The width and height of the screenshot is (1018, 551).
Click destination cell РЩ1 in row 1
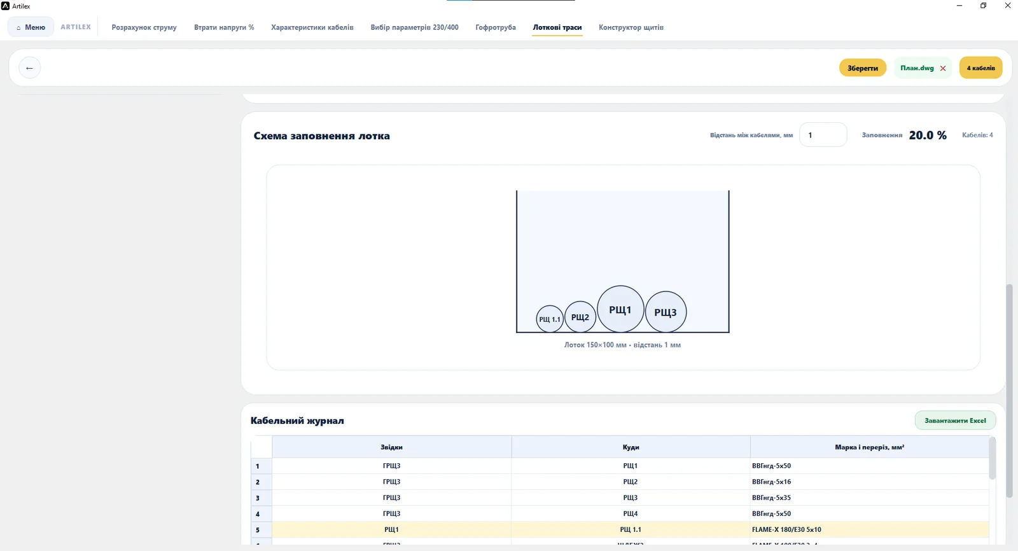(x=631, y=466)
